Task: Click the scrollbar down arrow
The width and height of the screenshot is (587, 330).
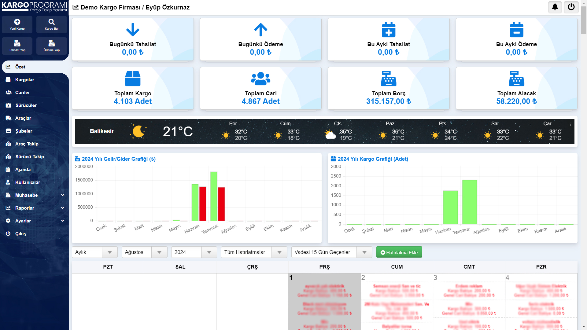Action: coord(584,327)
